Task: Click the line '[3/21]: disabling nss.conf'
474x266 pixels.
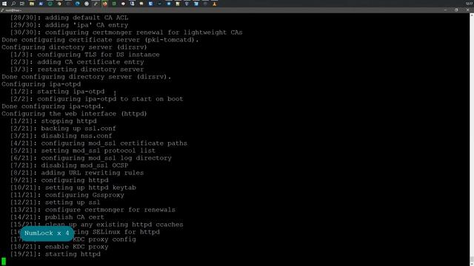Action: (61, 136)
